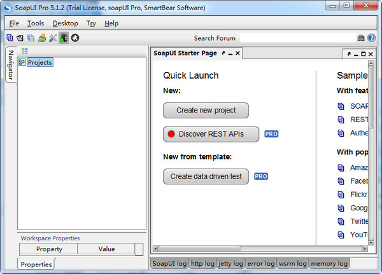Click the binoculars search icon

361,38
